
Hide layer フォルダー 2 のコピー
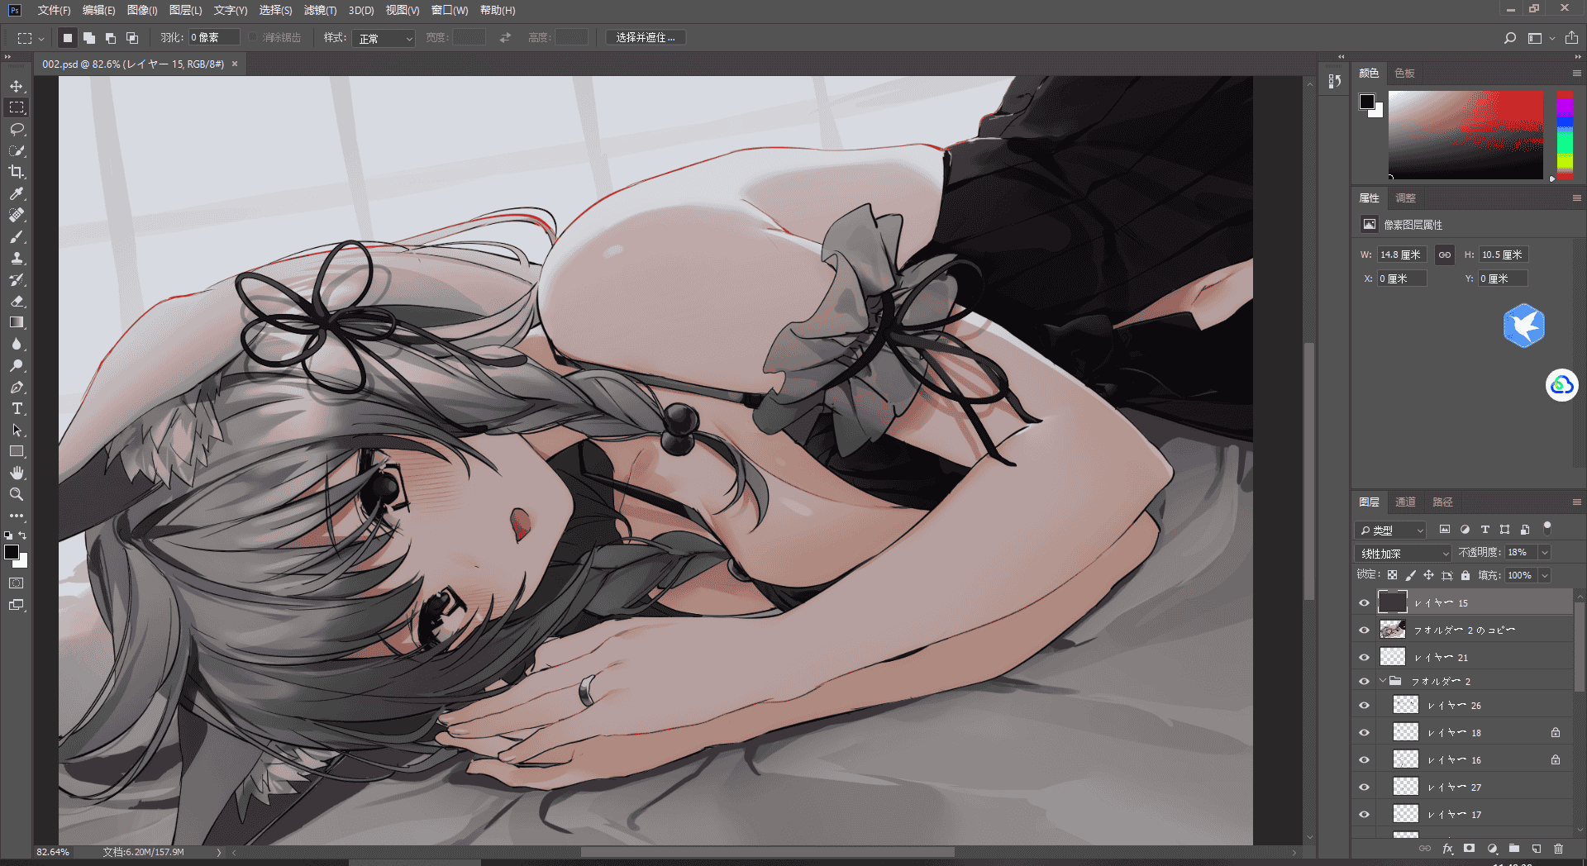click(1365, 630)
